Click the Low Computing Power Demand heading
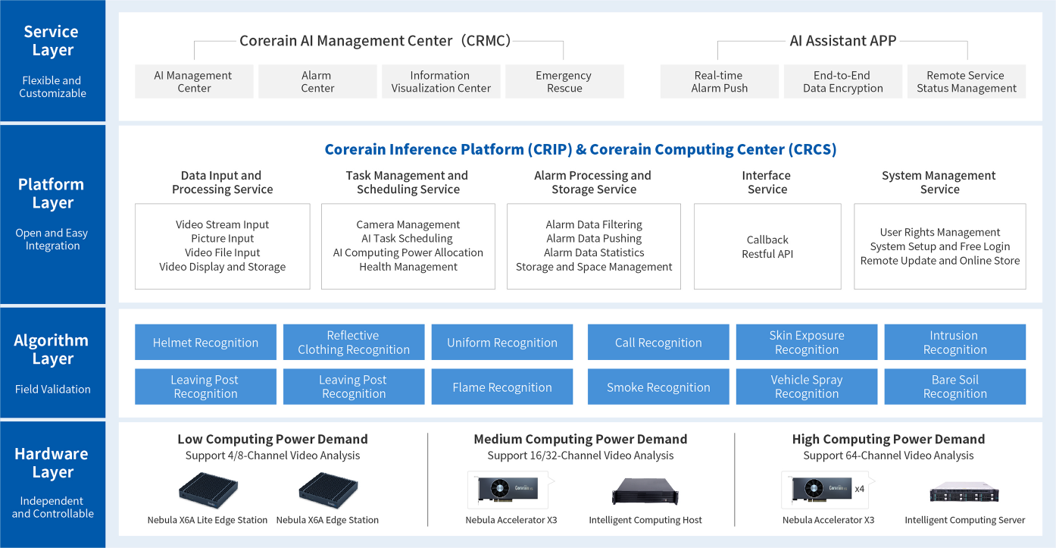 click(273, 439)
